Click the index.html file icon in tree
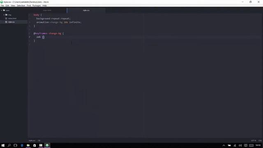 click(6, 18)
